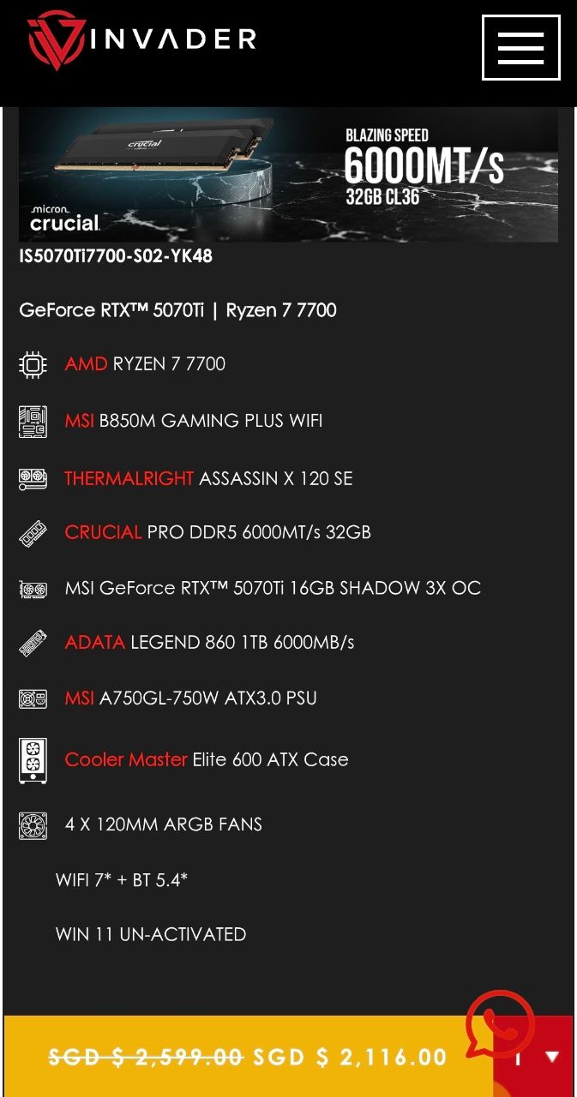Open the hamburger navigation menu
The width and height of the screenshot is (577, 1097).
520,48
